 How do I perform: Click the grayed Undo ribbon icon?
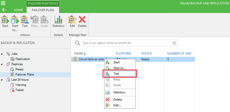click(x=44, y=20)
